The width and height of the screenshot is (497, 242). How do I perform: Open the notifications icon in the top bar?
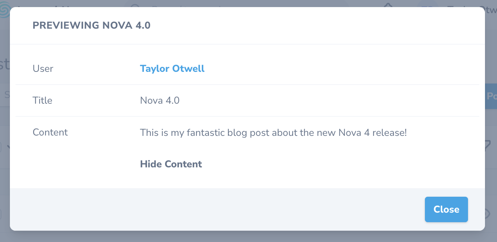(388, 5)
